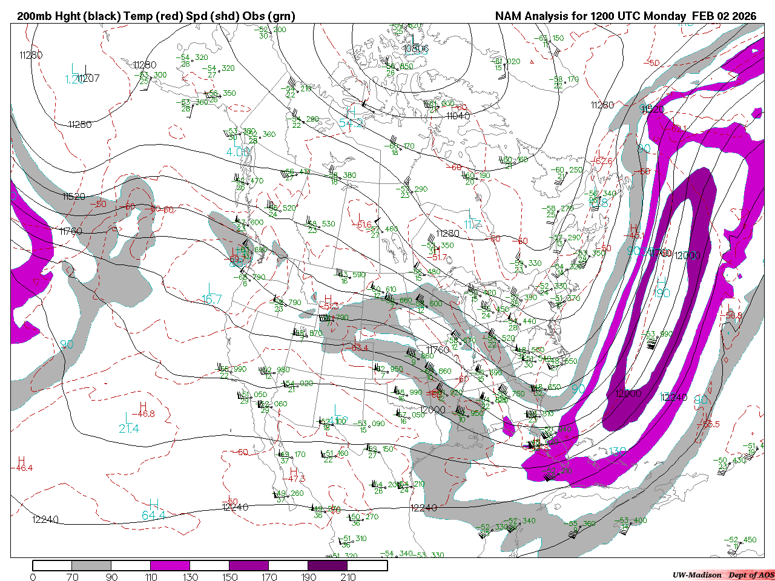Click the legend value 210 label

tap(348, 577)
